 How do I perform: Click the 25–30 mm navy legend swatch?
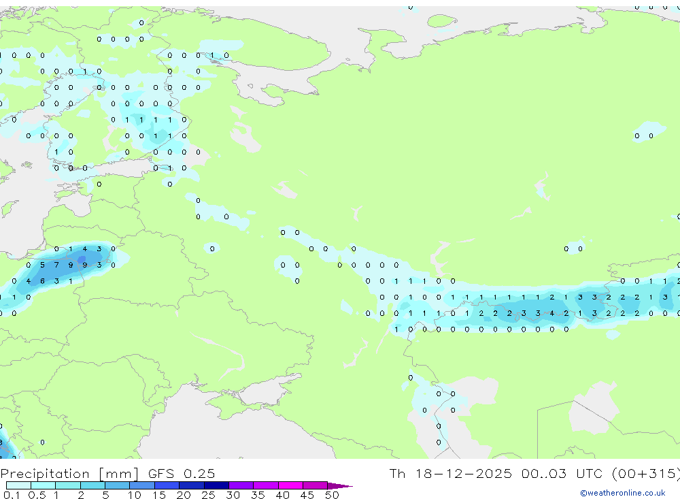click(x=216, y=485)
